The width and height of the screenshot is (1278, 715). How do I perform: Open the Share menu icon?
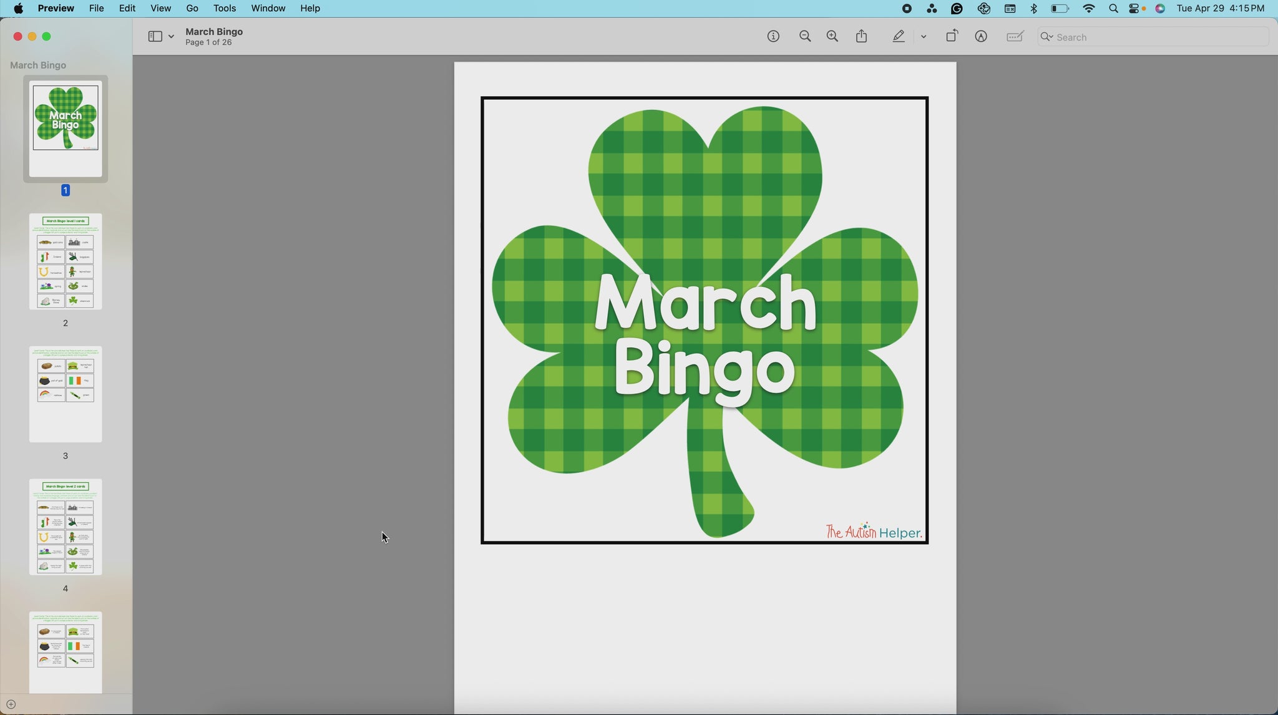(x=862, y=36)
